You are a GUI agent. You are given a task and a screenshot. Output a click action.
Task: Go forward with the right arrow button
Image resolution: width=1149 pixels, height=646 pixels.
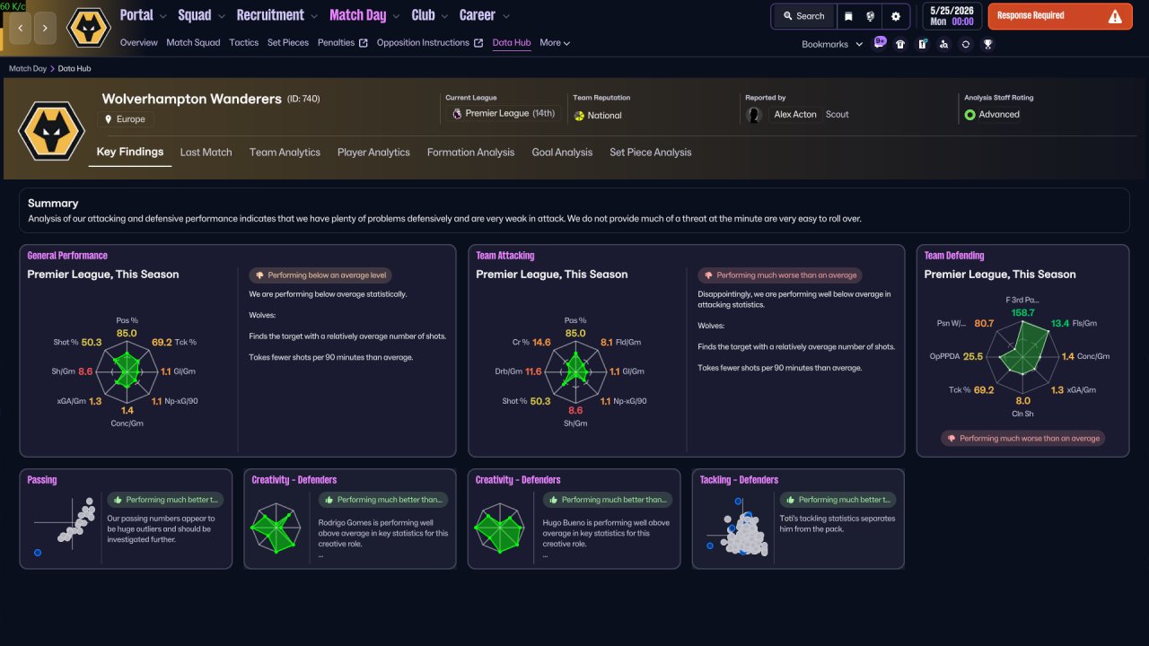(45, 29)
